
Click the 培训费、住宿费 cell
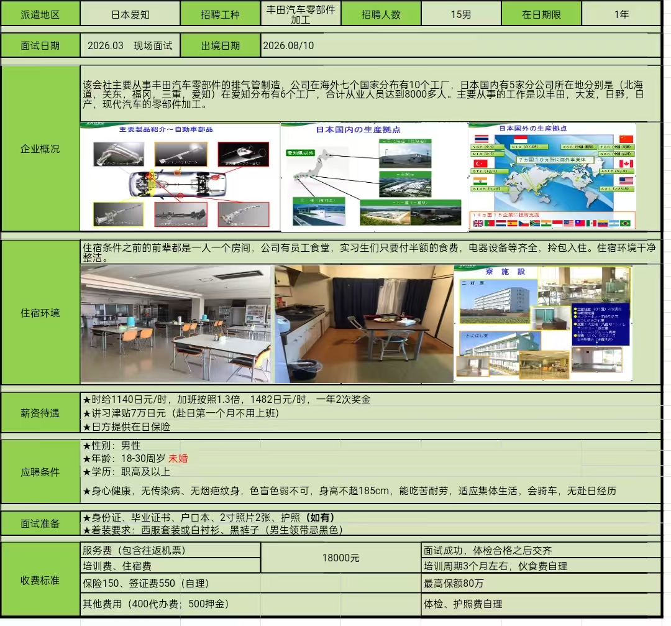pyautogui.click(x=170, y=566)
